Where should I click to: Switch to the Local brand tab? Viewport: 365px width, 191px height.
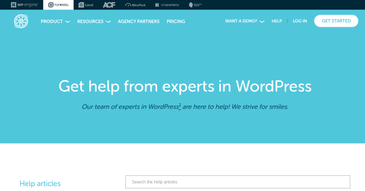(x=86, y=5)
